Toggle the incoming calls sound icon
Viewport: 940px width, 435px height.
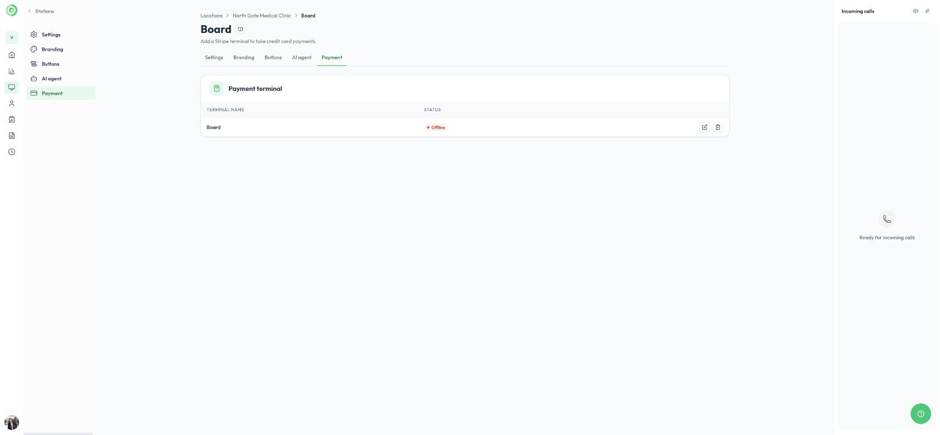915,11
